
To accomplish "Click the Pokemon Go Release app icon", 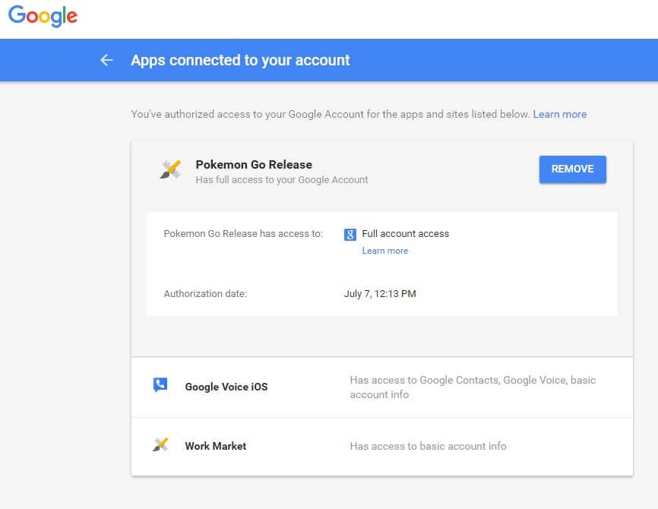I will (170, 169).
